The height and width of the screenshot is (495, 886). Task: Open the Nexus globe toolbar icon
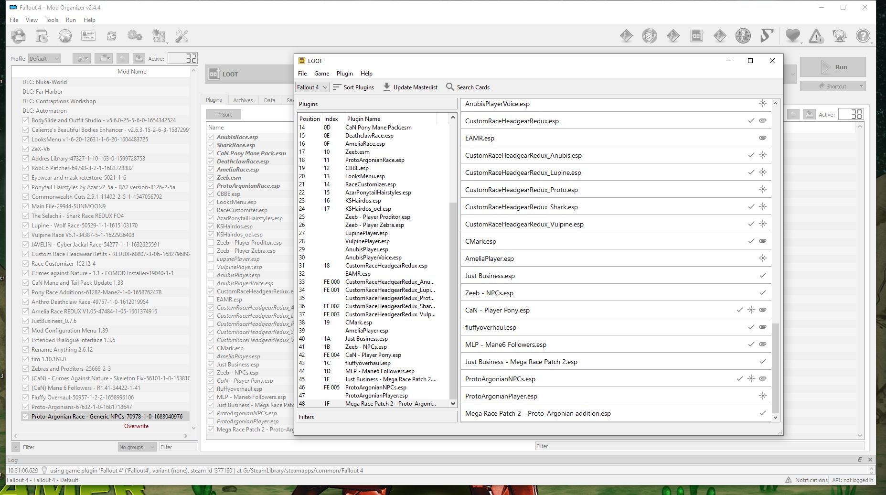65,36
